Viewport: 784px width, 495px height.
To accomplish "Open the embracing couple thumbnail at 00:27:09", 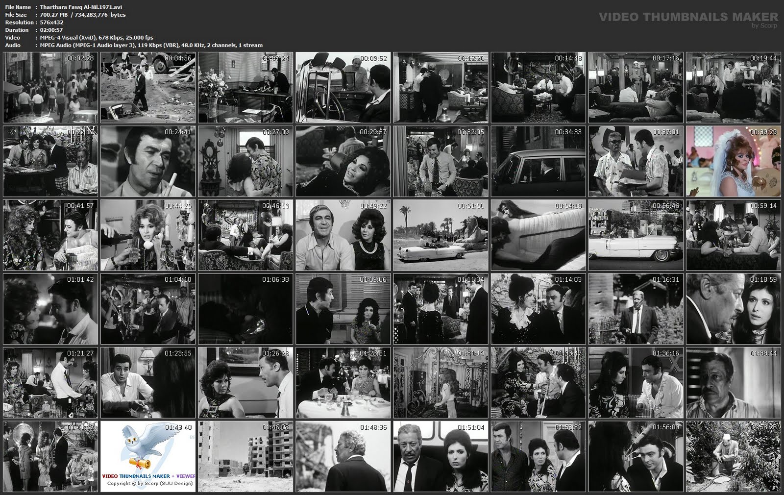I will click(245, 161).
